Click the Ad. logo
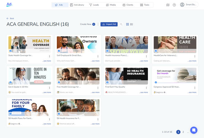Viewport: 204px width, 138px height. click(x=9, y=4)
